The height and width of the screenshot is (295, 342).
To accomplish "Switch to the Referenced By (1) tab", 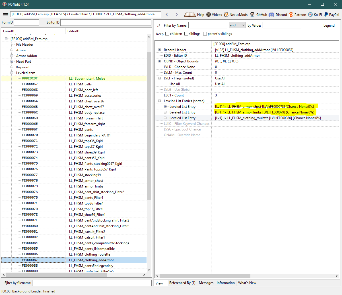I will click(x=182, y=283).
